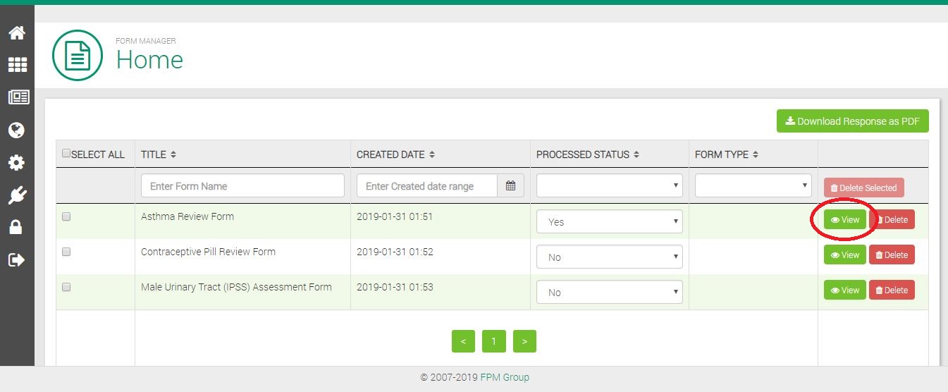The image size is (948, 392).
Task: Open the grid apps icon in sidebar
Action: [x=16, y=65]
